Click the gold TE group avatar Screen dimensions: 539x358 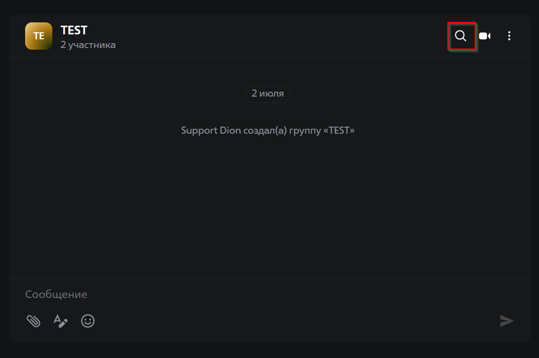click(x=39, y=36)
